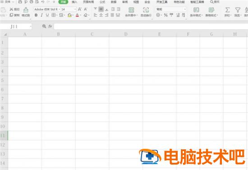The width and height of the screenshot is (248, 170).
Task: Click the Wrap Text icon
Action: tap(146, 10)
